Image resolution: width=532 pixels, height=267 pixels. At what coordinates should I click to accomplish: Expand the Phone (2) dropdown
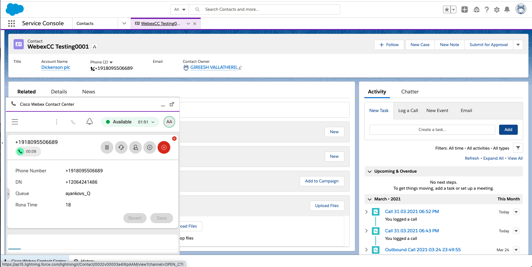111,62
